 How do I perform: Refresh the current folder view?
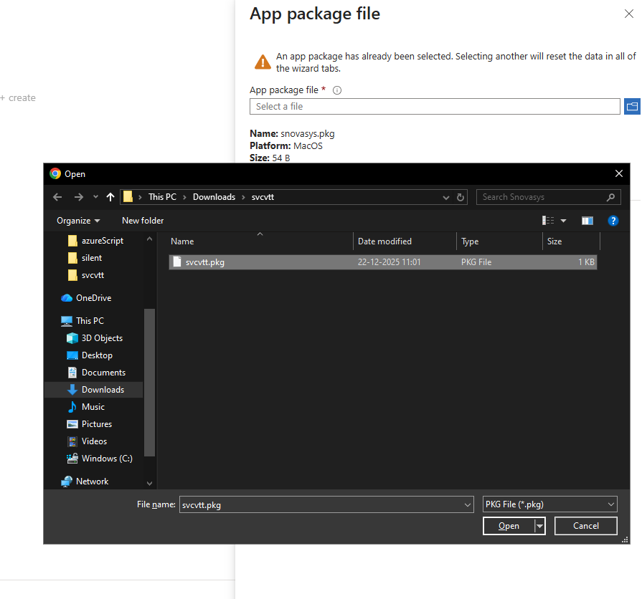[461, 197]
